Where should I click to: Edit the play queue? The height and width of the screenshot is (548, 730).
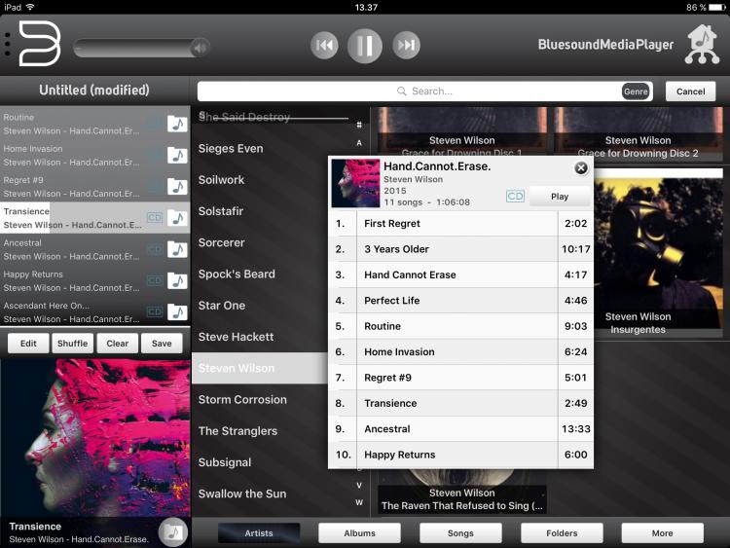coord(28,344)
